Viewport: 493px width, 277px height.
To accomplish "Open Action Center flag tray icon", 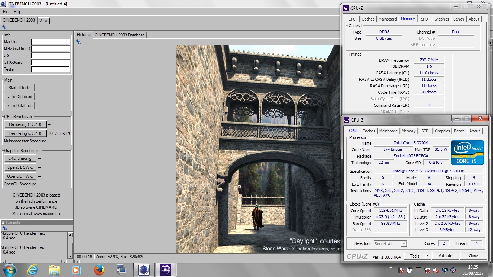I will pyautogui.click(x=401, y=270).
